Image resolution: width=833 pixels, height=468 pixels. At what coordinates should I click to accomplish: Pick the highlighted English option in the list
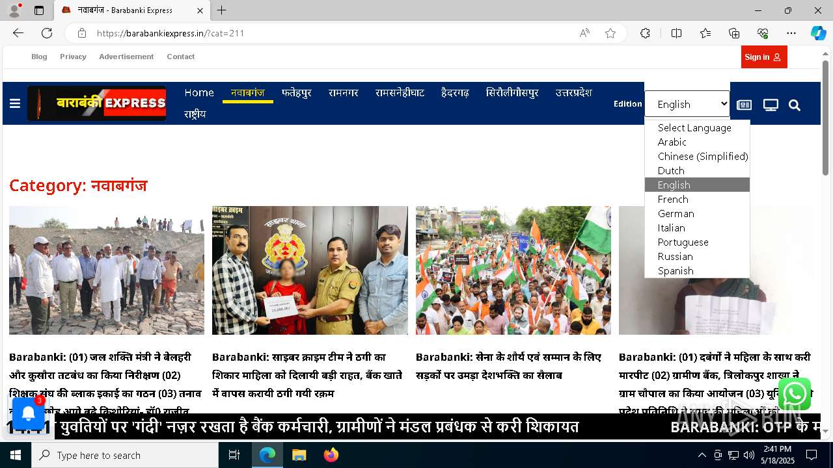point(697,185)
